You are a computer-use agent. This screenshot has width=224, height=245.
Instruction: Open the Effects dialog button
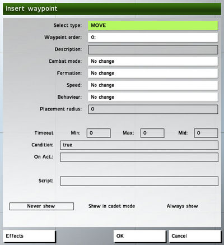click(x=29, y=236)
